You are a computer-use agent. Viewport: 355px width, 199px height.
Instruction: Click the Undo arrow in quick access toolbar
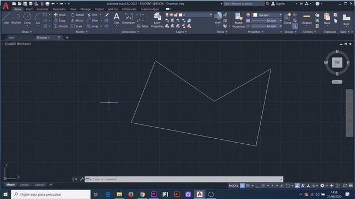(x=53, y=4)
